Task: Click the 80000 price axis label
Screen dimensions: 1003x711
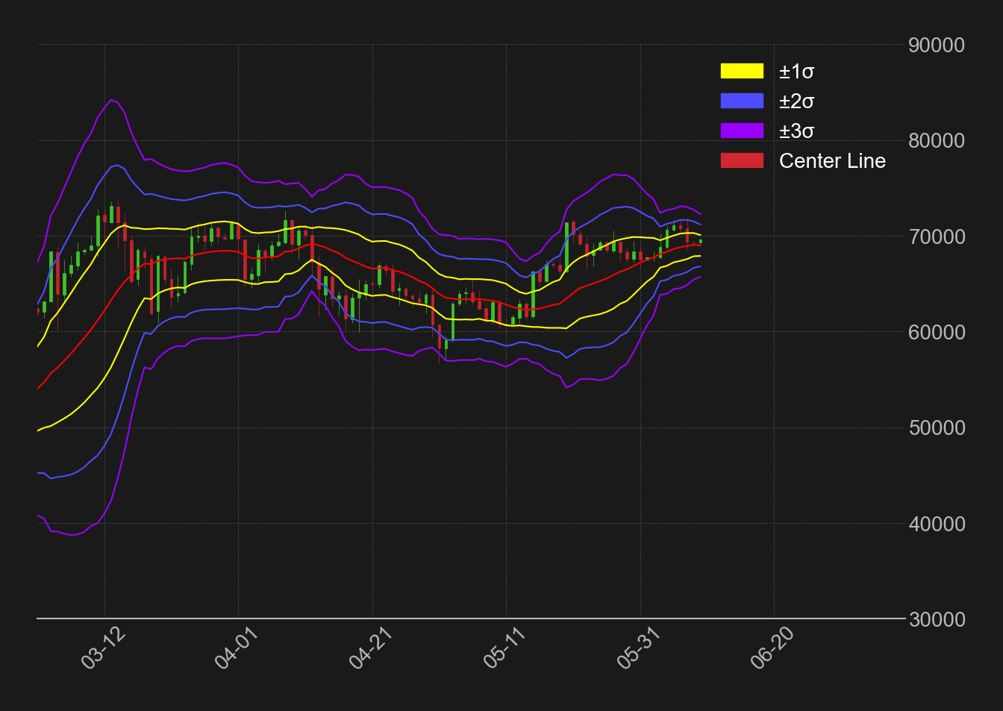Action: tap(937, 141)
